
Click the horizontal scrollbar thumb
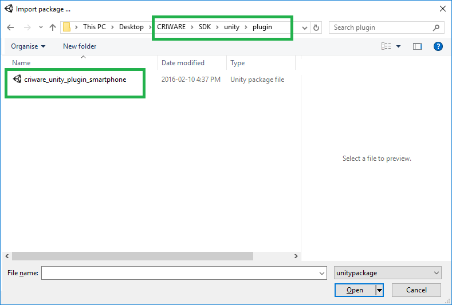(132, 256)
